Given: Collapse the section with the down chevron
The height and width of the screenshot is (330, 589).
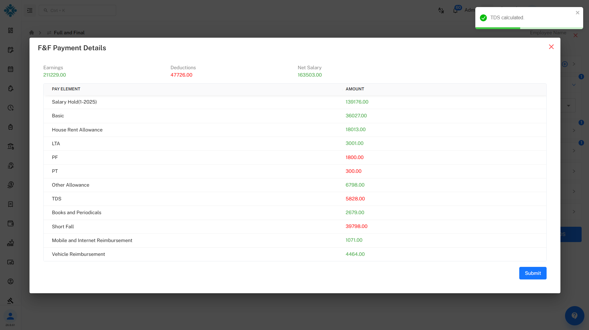Looking at the screenshot, I should (x=574, y=85).
